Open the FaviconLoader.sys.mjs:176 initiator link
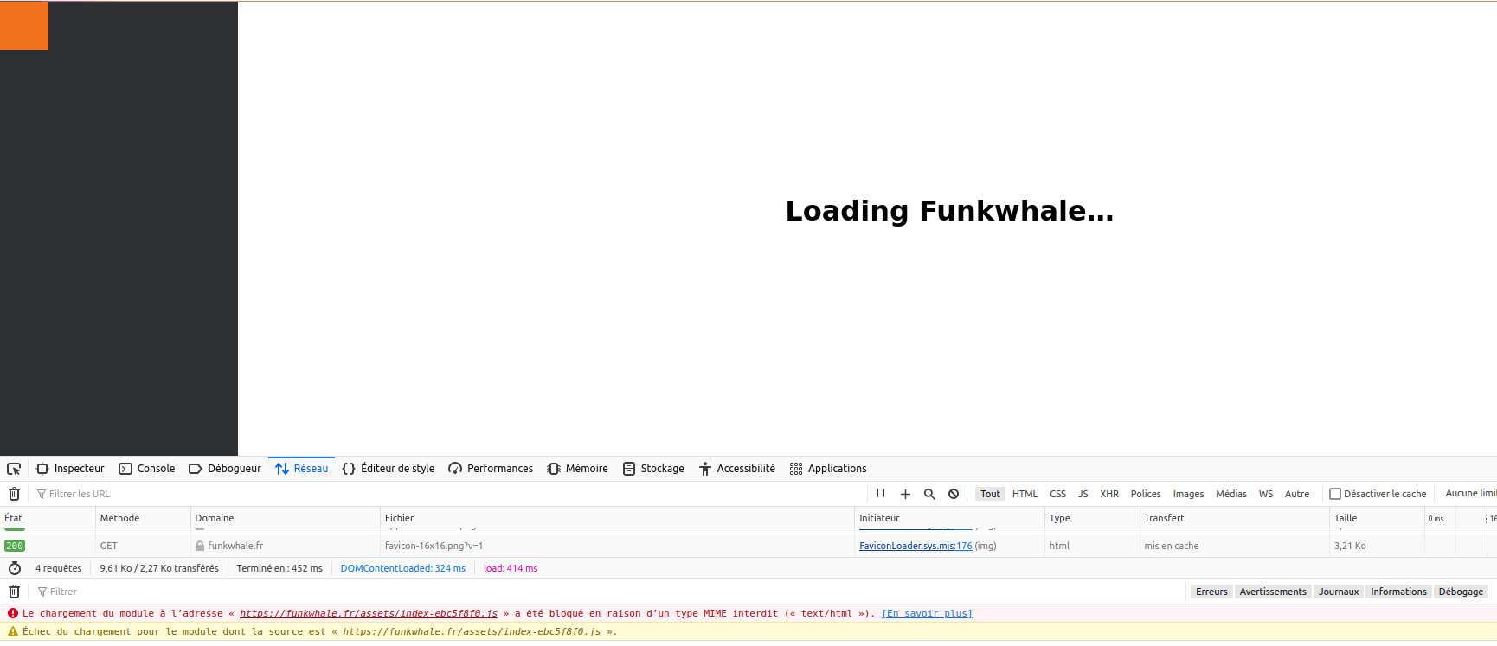The width and height of the screenshot is (1497, 646). click(x=916, y=546)
